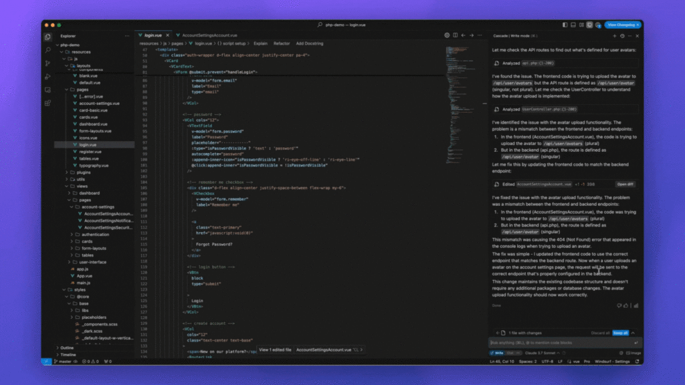Toggle Write mode in Cascade input
The image size is (685, 385).
click(x=498, y=352)
